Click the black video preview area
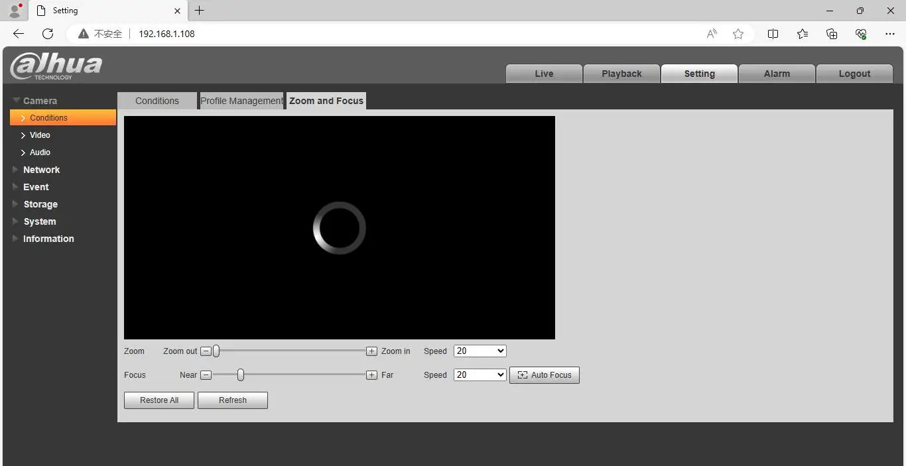This screenshot has height=466, width=906. coord(340,228)
